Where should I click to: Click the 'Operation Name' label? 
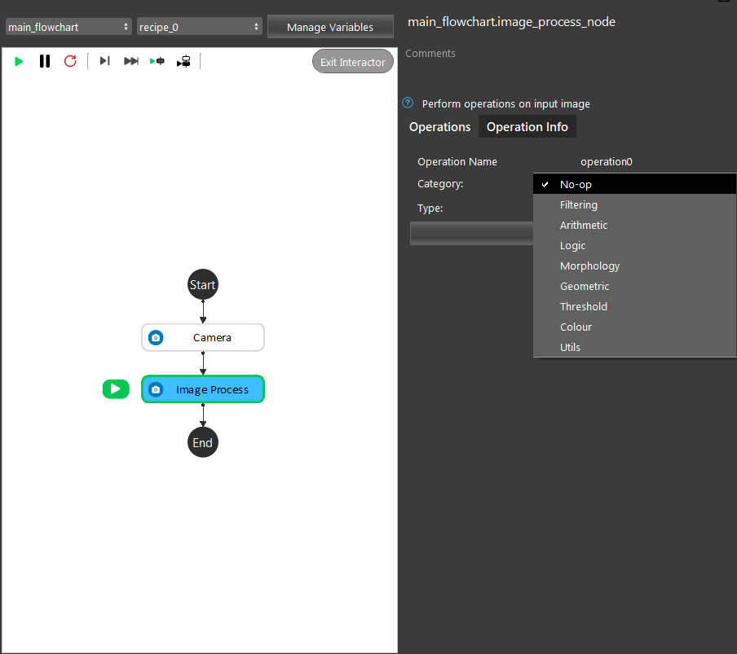tap(457, 162)
